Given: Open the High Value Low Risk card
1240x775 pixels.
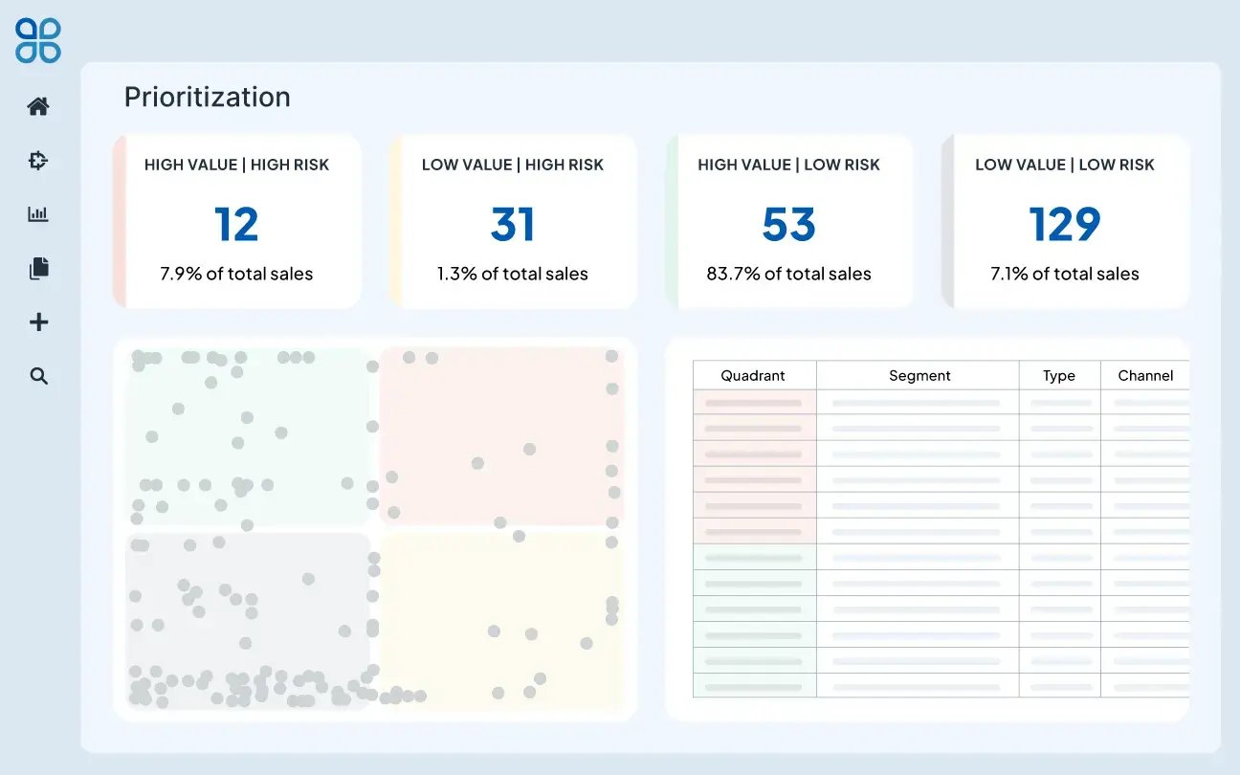Looking at the screenshot, I should (x=788, y=221).
